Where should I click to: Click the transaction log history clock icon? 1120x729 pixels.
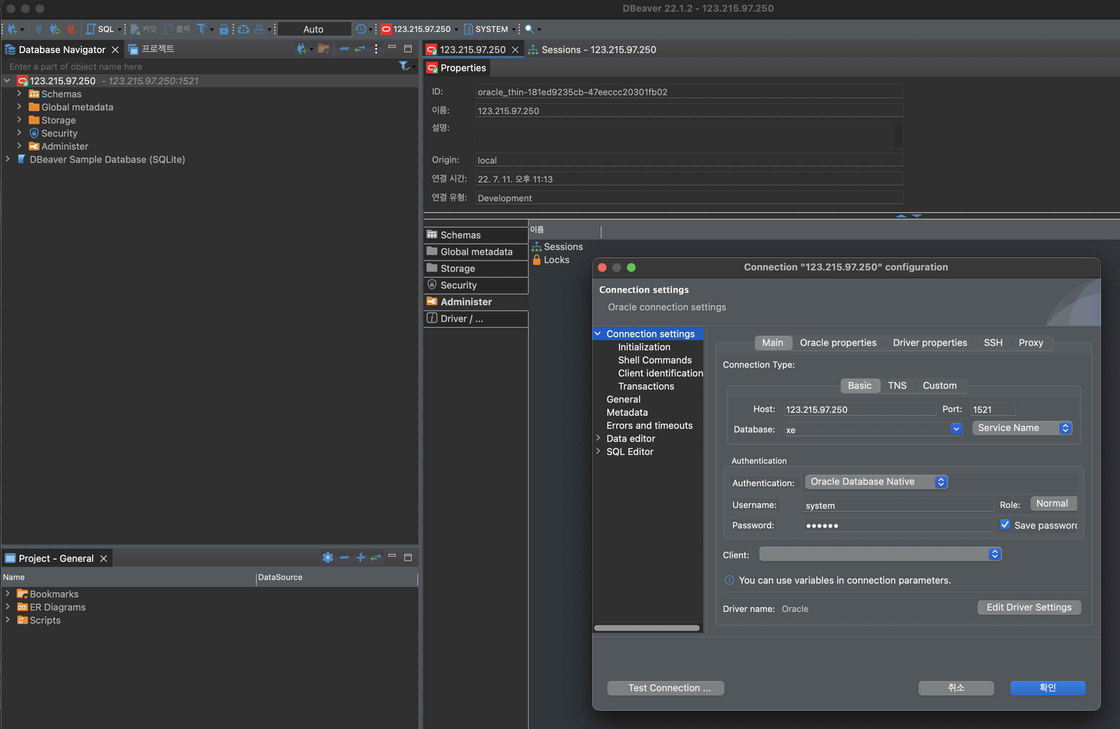click(x=361, y=29)
